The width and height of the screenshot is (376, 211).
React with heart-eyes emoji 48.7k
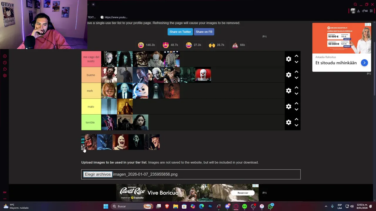point(170,45)
